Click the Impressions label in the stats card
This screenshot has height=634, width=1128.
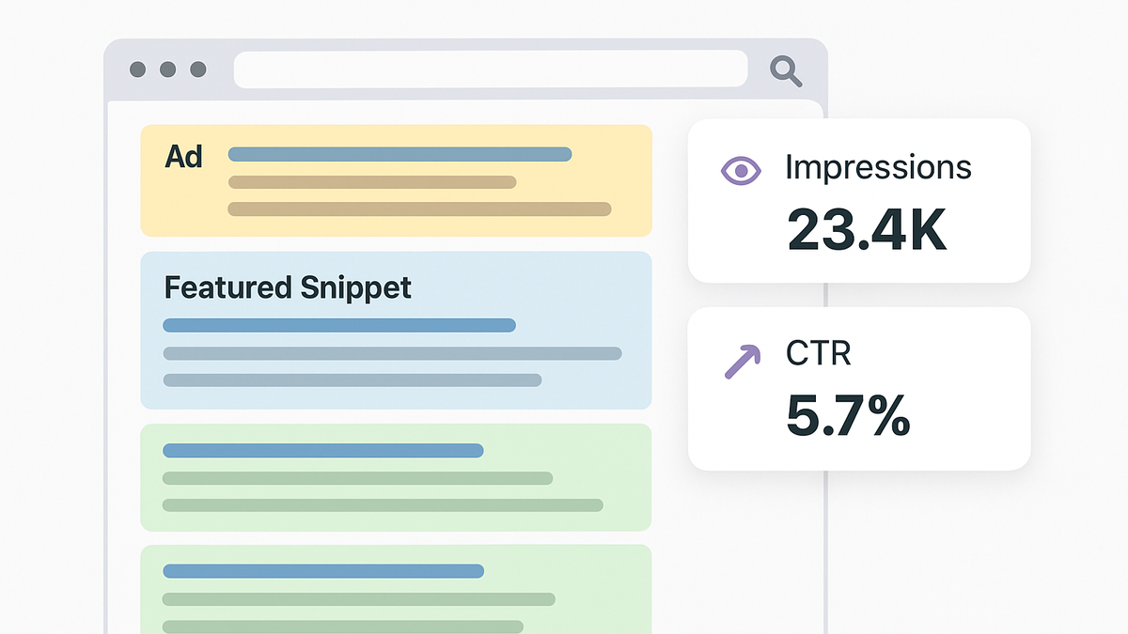[x=878, y=167]
